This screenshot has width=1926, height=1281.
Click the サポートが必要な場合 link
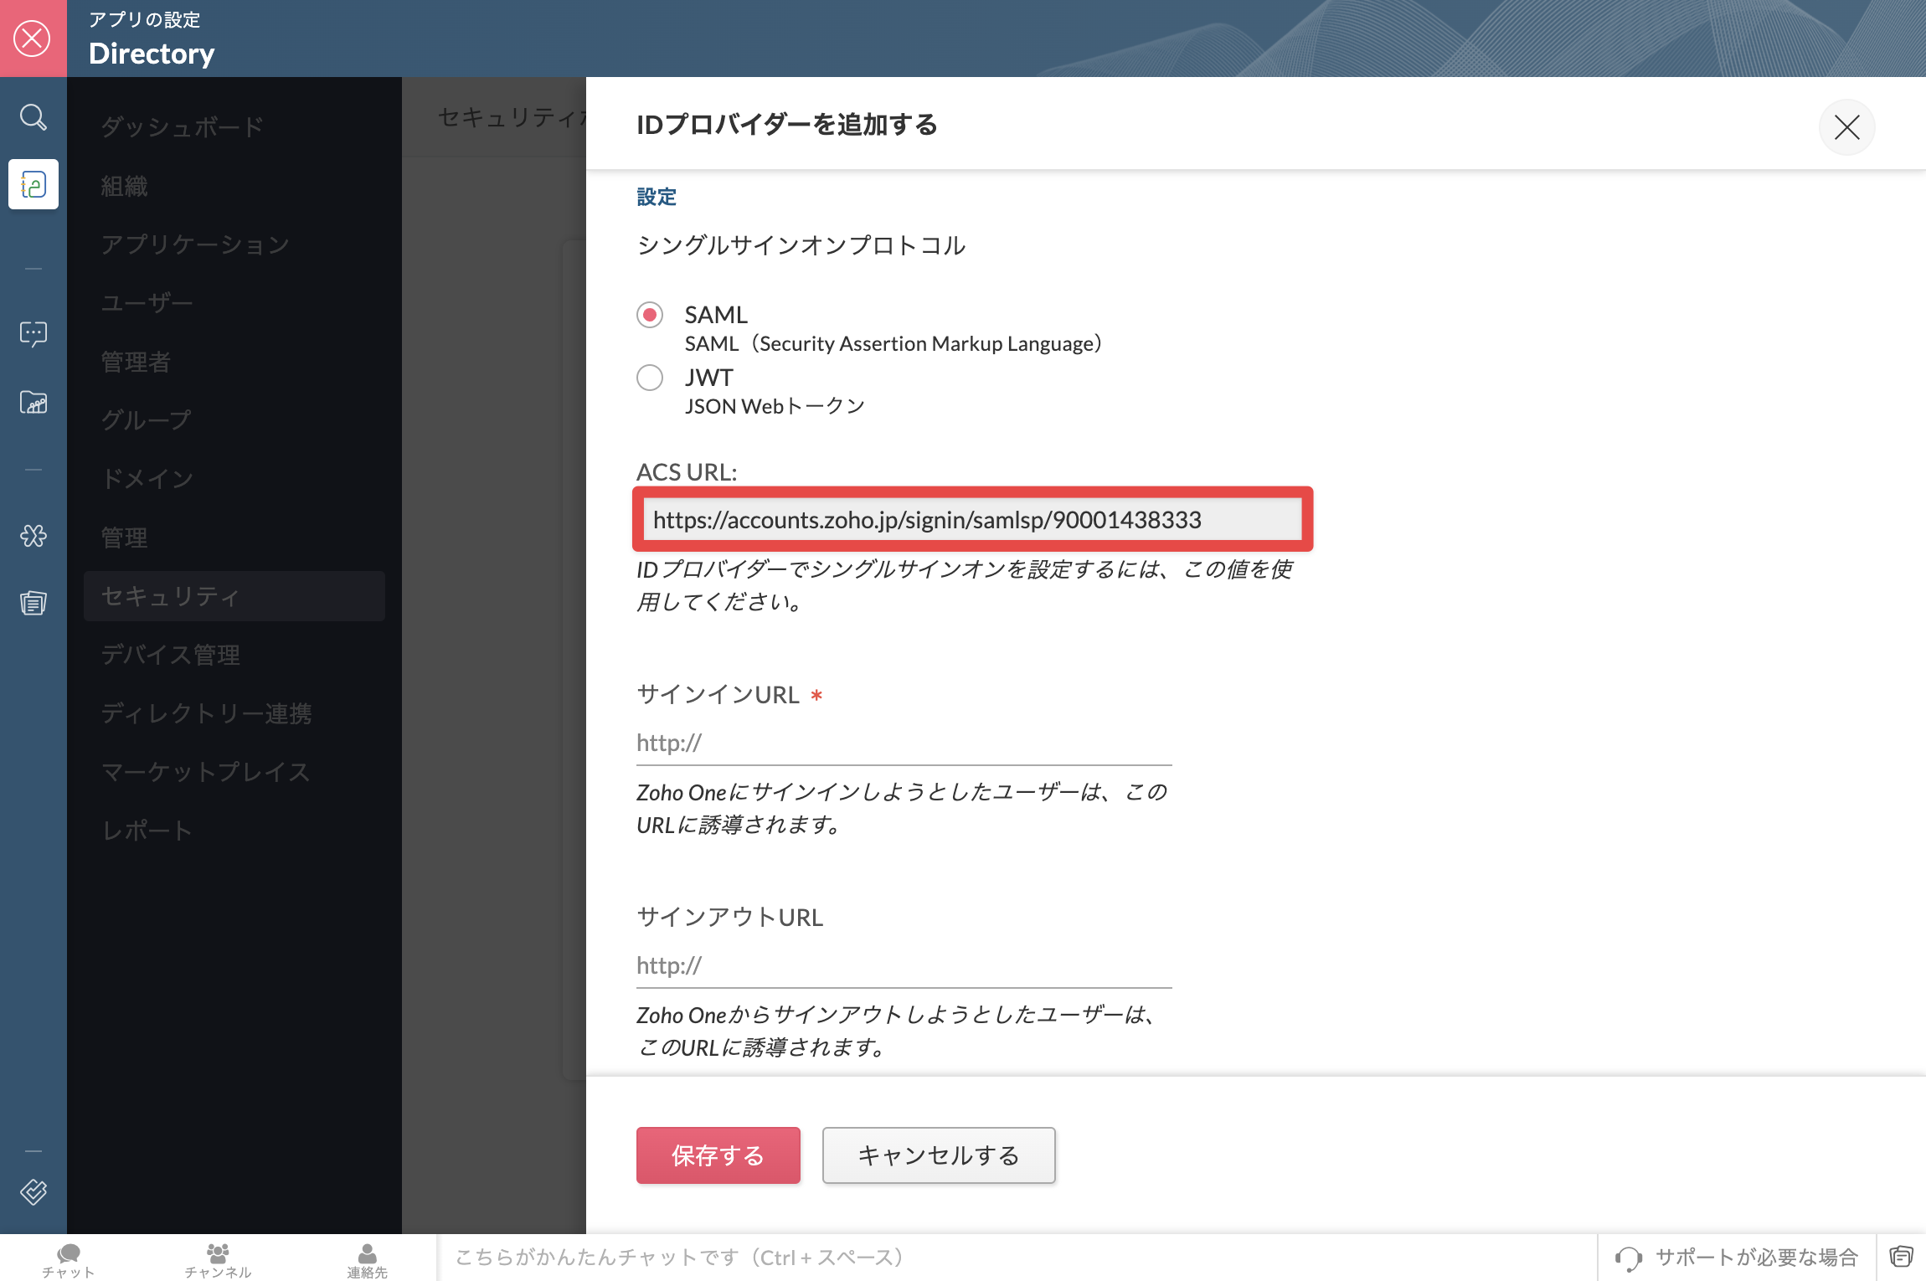1757,1258
